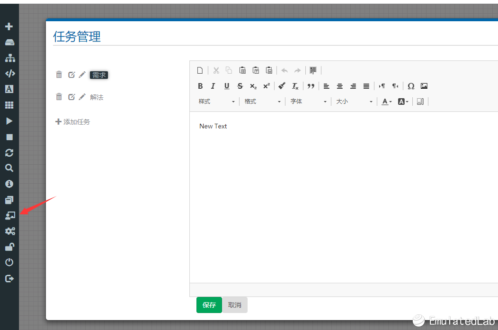Center align the text

(340, 86)
